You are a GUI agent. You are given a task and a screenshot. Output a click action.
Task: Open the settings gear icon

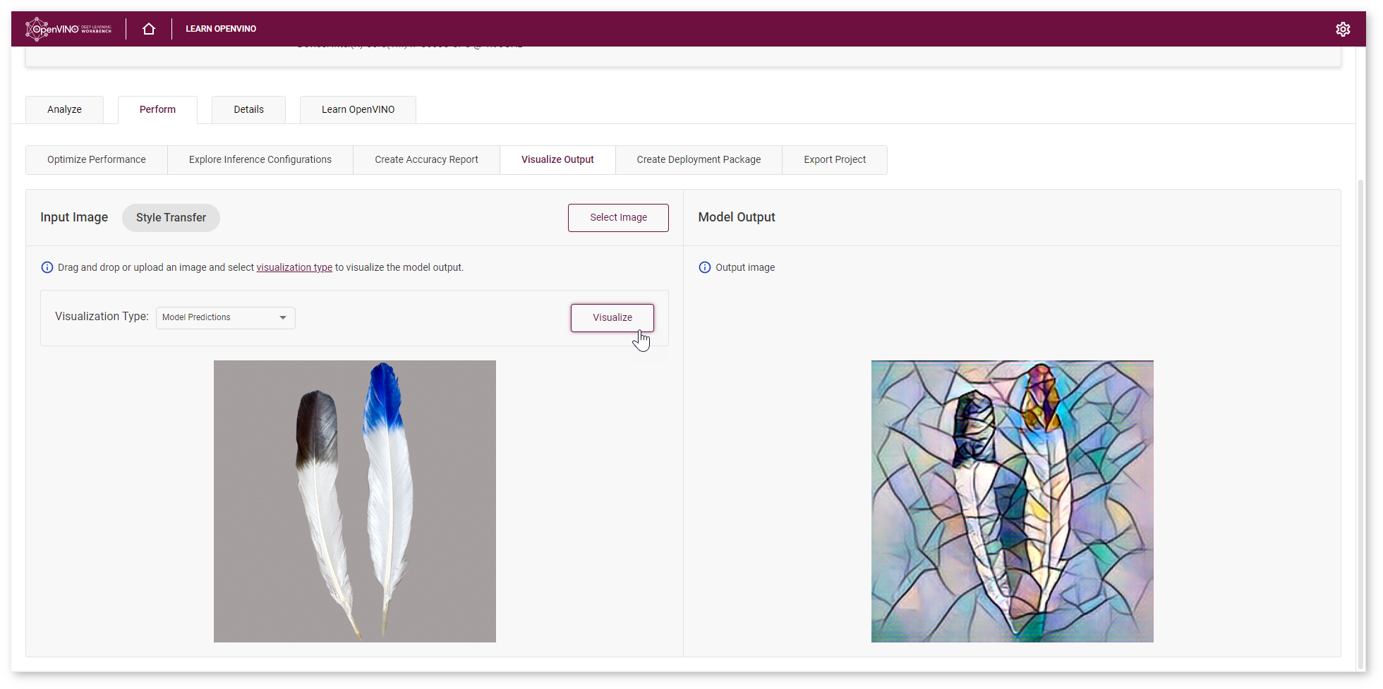click(1343, 29)
